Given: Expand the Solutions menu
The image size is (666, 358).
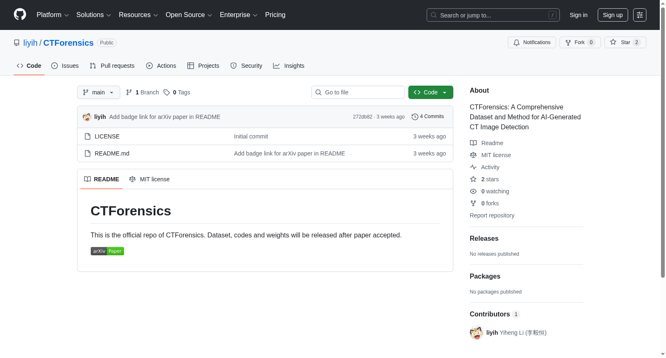Looking at the screenshot, I should pyautogui.click(x=94, y=15).
